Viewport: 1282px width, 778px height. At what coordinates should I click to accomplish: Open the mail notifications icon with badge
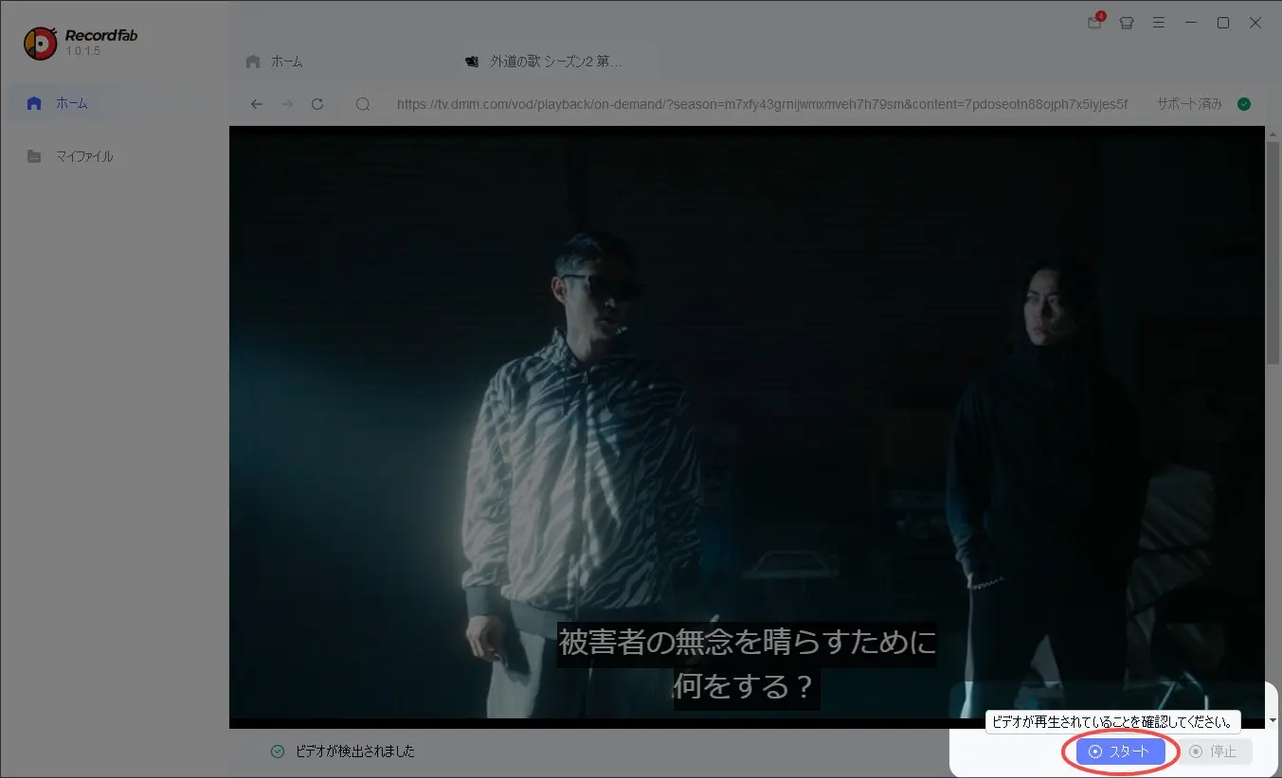pyautogui.click(x=1095, y=23)
